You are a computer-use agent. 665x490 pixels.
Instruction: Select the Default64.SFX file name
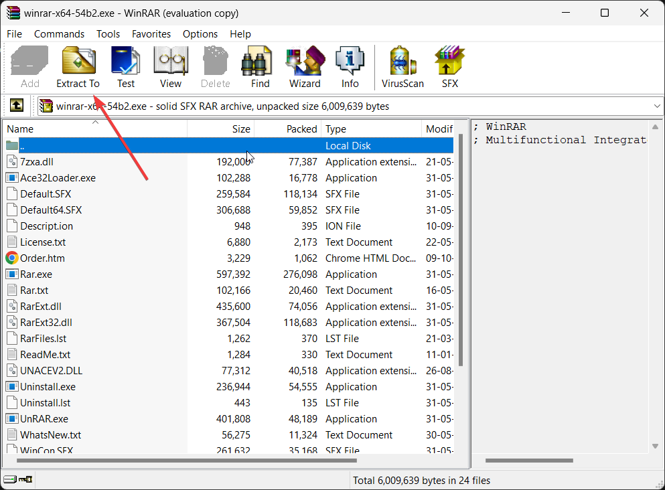(x=51, y=210)
